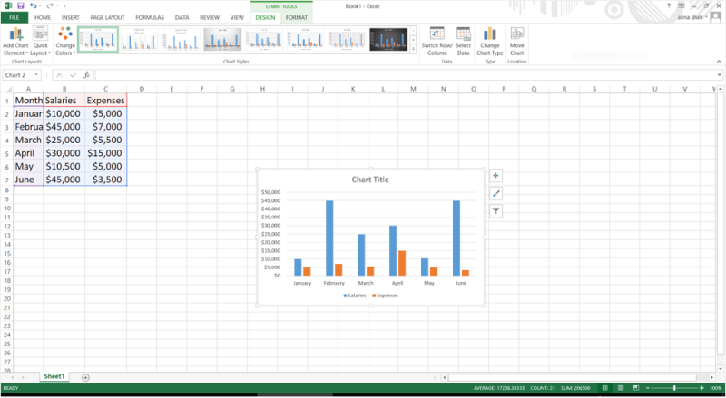Switch to Normal view in status bar
Viewport: 726px width, 398px height.
pos(605,388)
